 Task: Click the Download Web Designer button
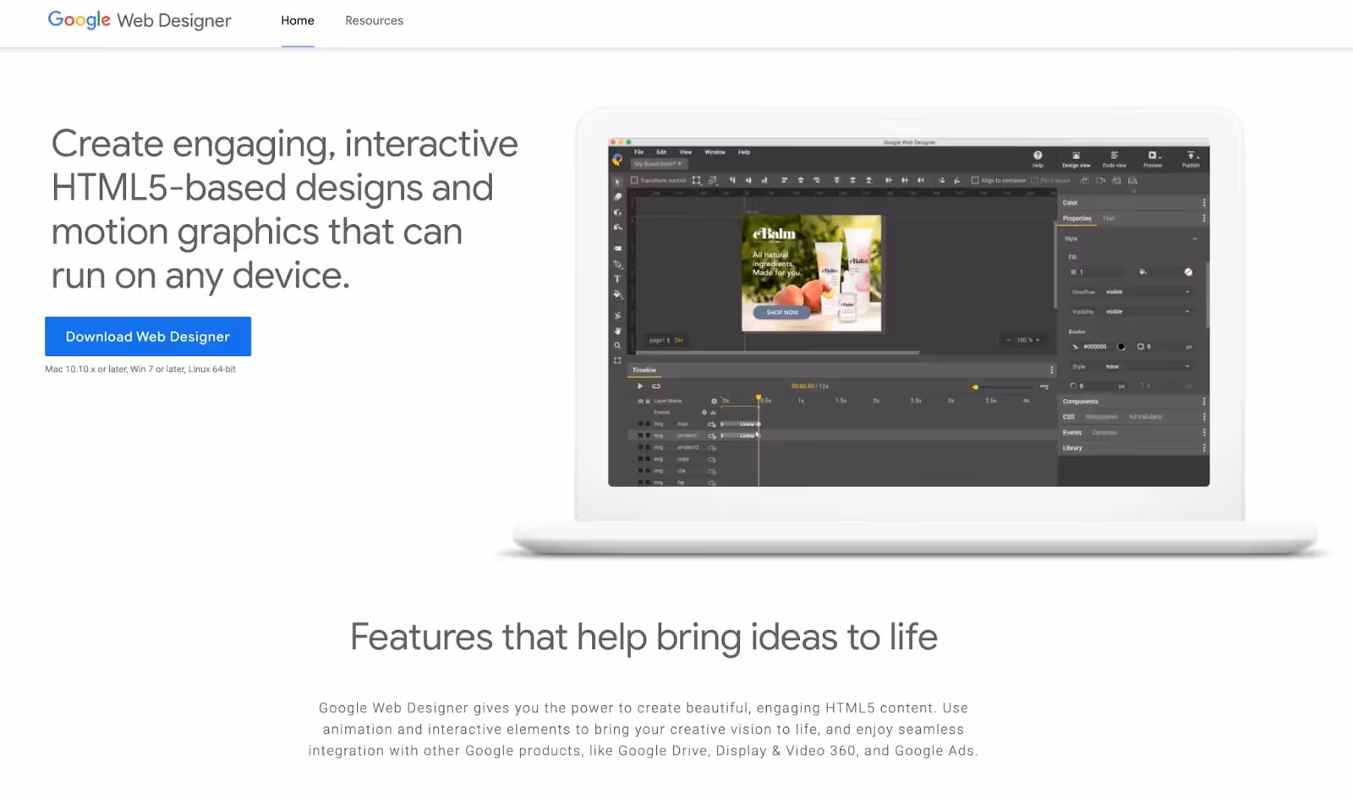pos(147,336)
